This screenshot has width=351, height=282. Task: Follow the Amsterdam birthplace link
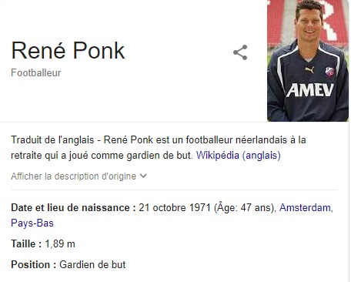tap(306, 207)
